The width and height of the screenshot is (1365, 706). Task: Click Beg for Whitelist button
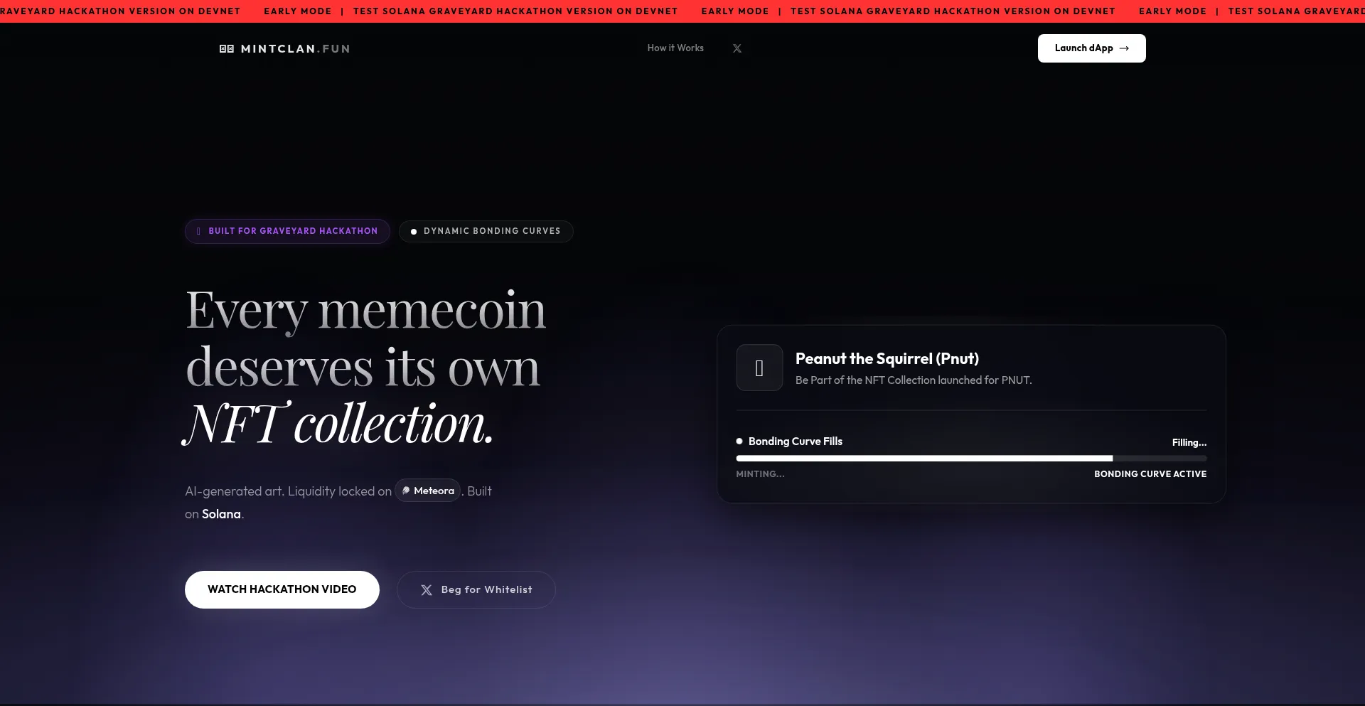coord(476,589)
